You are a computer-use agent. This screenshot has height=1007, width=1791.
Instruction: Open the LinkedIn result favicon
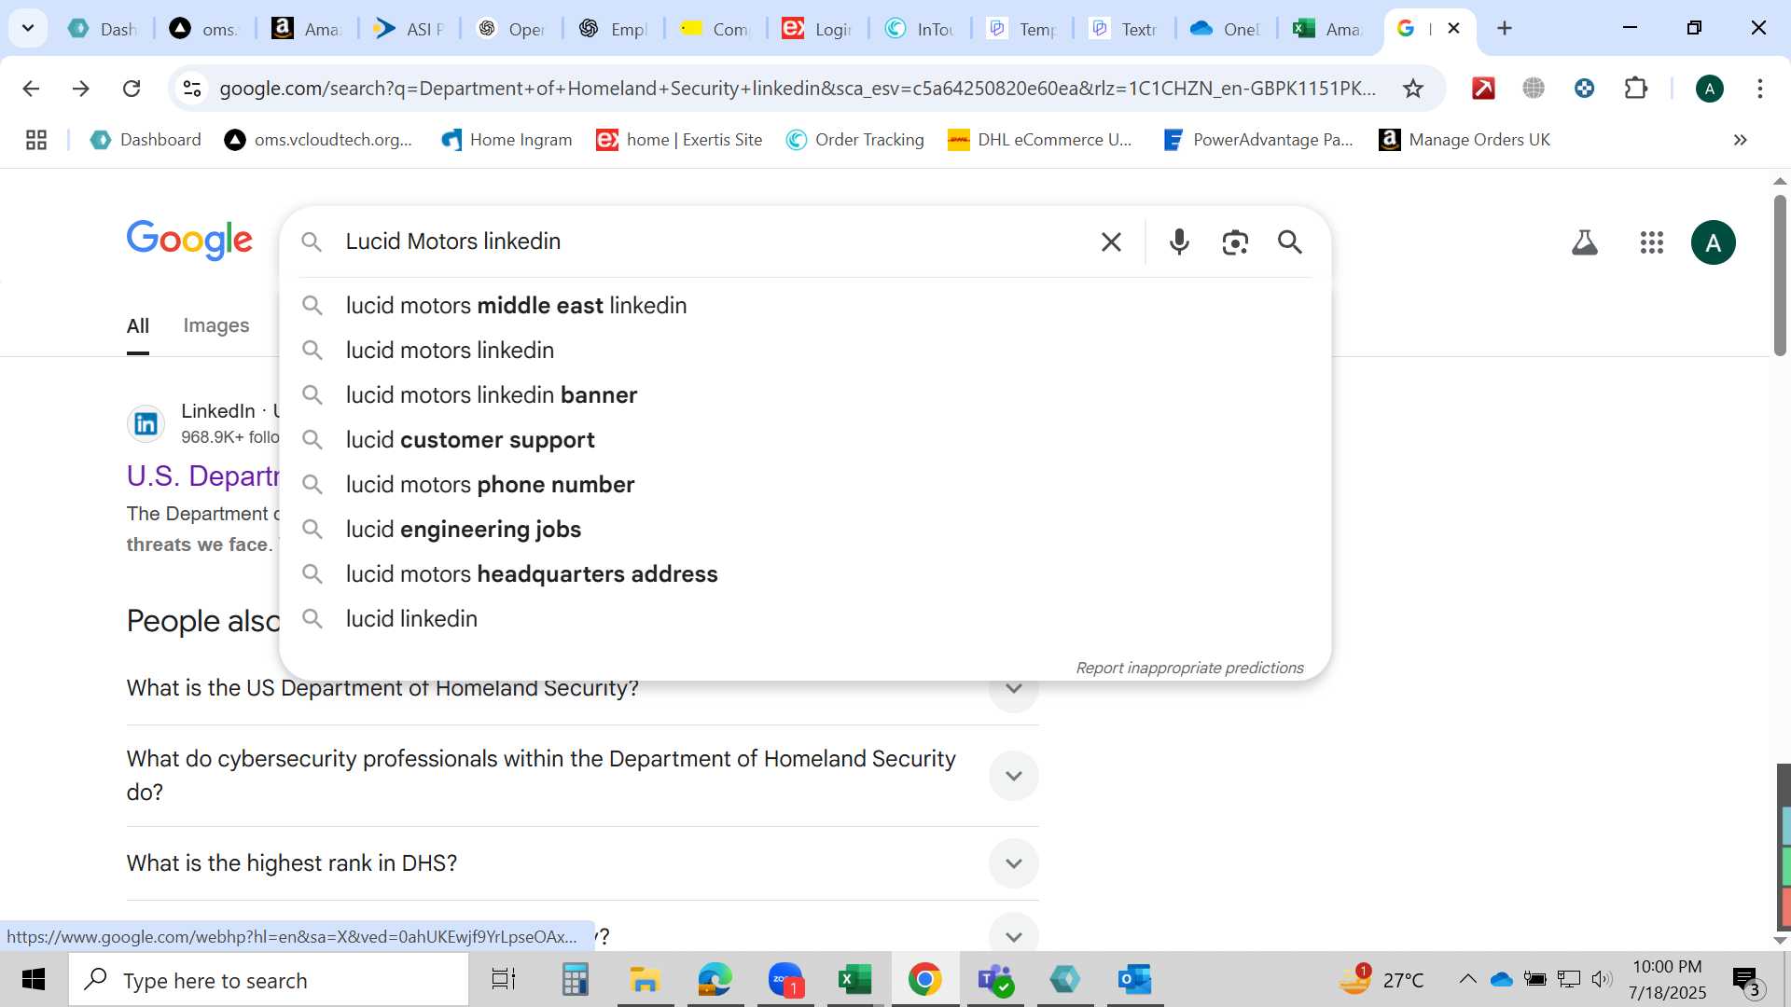click(x=146, y=424)
